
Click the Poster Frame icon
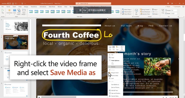(x=19, y=10)
